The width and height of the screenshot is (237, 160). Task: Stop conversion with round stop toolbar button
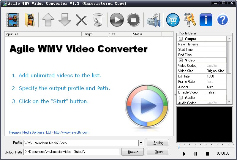click(133, 20)
